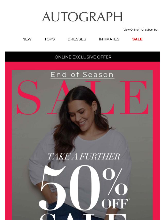This screenshot has width=165, height=220.
Task: Click the Online Exclusive Offer black banner
Action: pyautogui.click(x=82, y=57)
